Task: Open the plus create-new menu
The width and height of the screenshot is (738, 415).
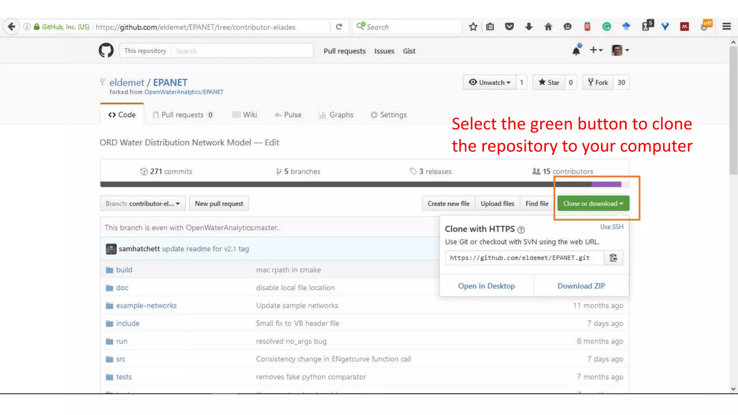Action: coord(596,50)
